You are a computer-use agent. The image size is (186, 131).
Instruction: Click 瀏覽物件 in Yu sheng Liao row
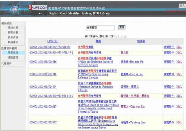169,123
